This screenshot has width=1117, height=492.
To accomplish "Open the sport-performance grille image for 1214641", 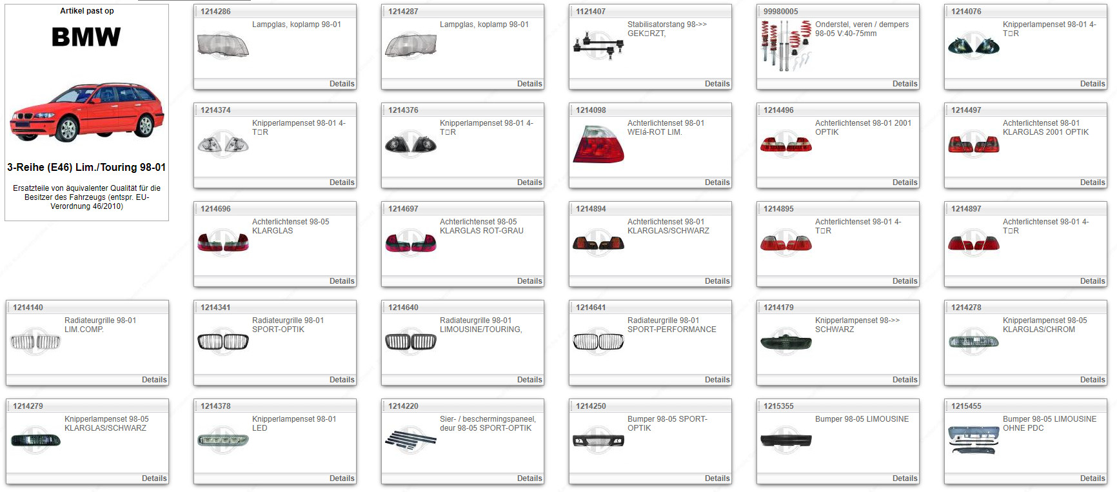I will coord(598,342).
